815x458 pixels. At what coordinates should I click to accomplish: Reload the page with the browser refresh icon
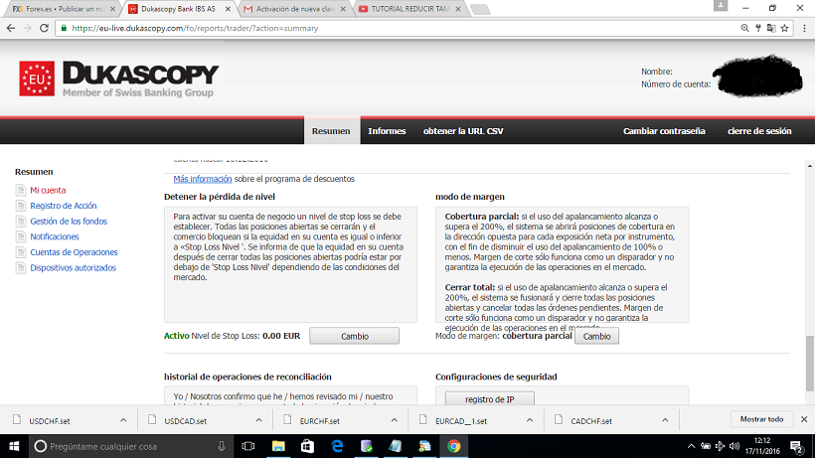(47, 28)
